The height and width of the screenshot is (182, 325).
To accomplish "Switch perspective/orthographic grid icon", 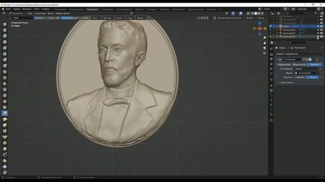I will pyautogui.click(x=265, y=53).
